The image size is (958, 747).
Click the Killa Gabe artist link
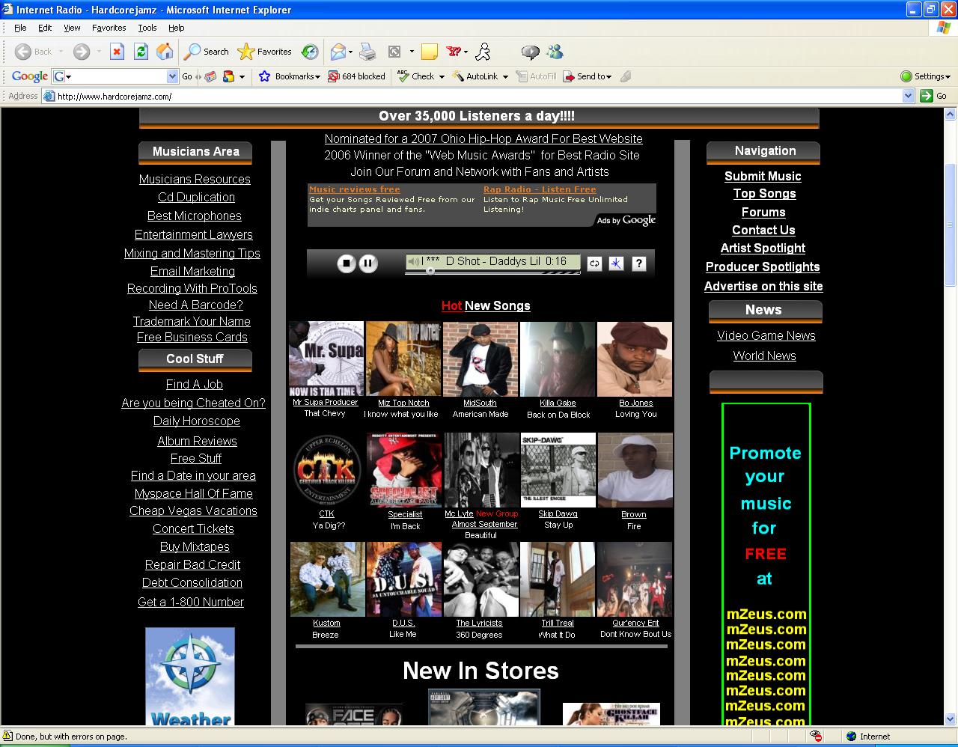click(558, 403)
